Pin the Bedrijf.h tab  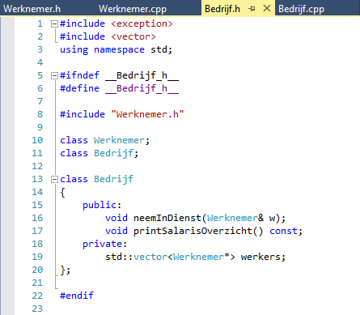252,9
